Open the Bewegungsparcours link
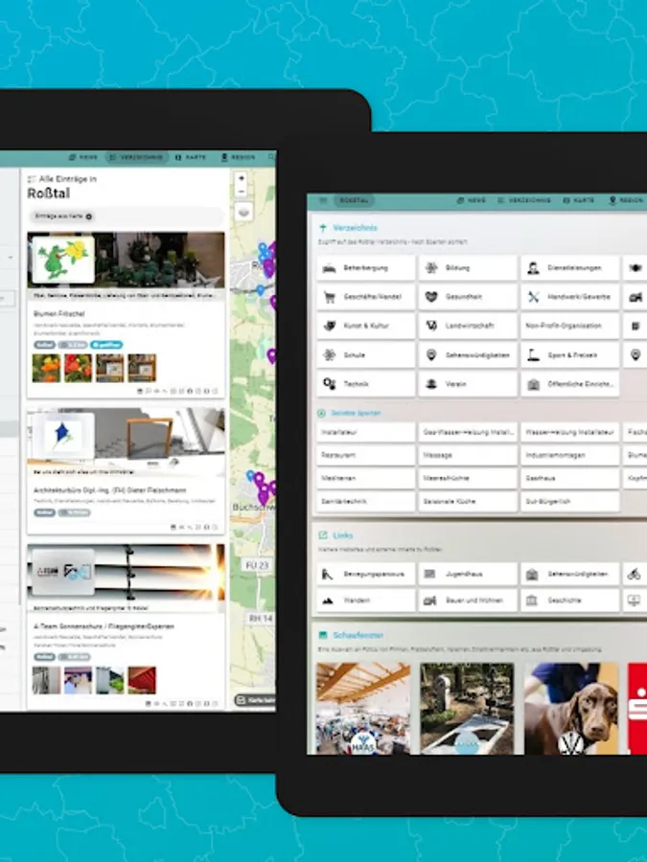The image size is (647, 862). pos(366,574)
